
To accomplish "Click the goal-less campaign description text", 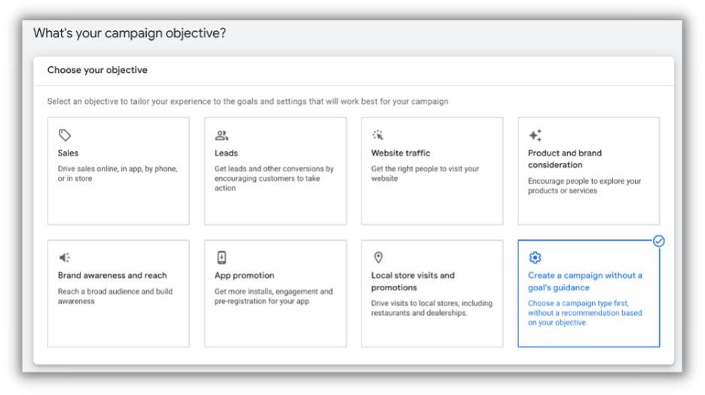I will (x=584, y=313).
